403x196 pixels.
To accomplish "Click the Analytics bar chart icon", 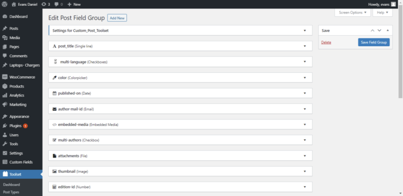I will [5, 95].
